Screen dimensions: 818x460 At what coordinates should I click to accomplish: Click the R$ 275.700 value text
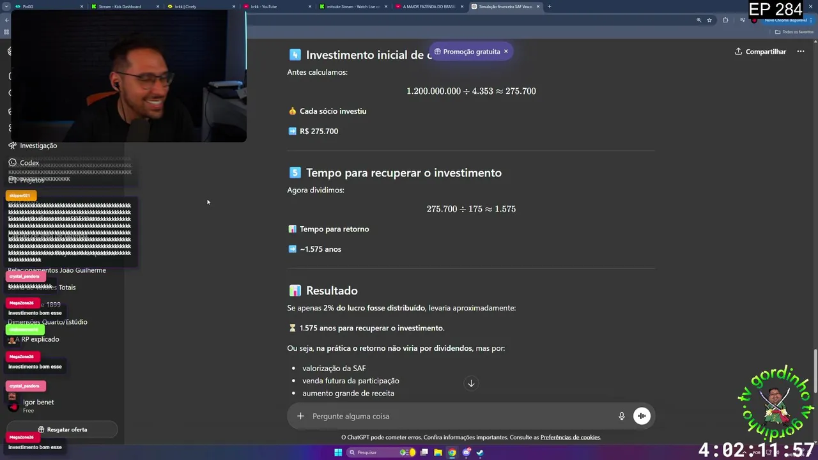(x=319, y=131)
